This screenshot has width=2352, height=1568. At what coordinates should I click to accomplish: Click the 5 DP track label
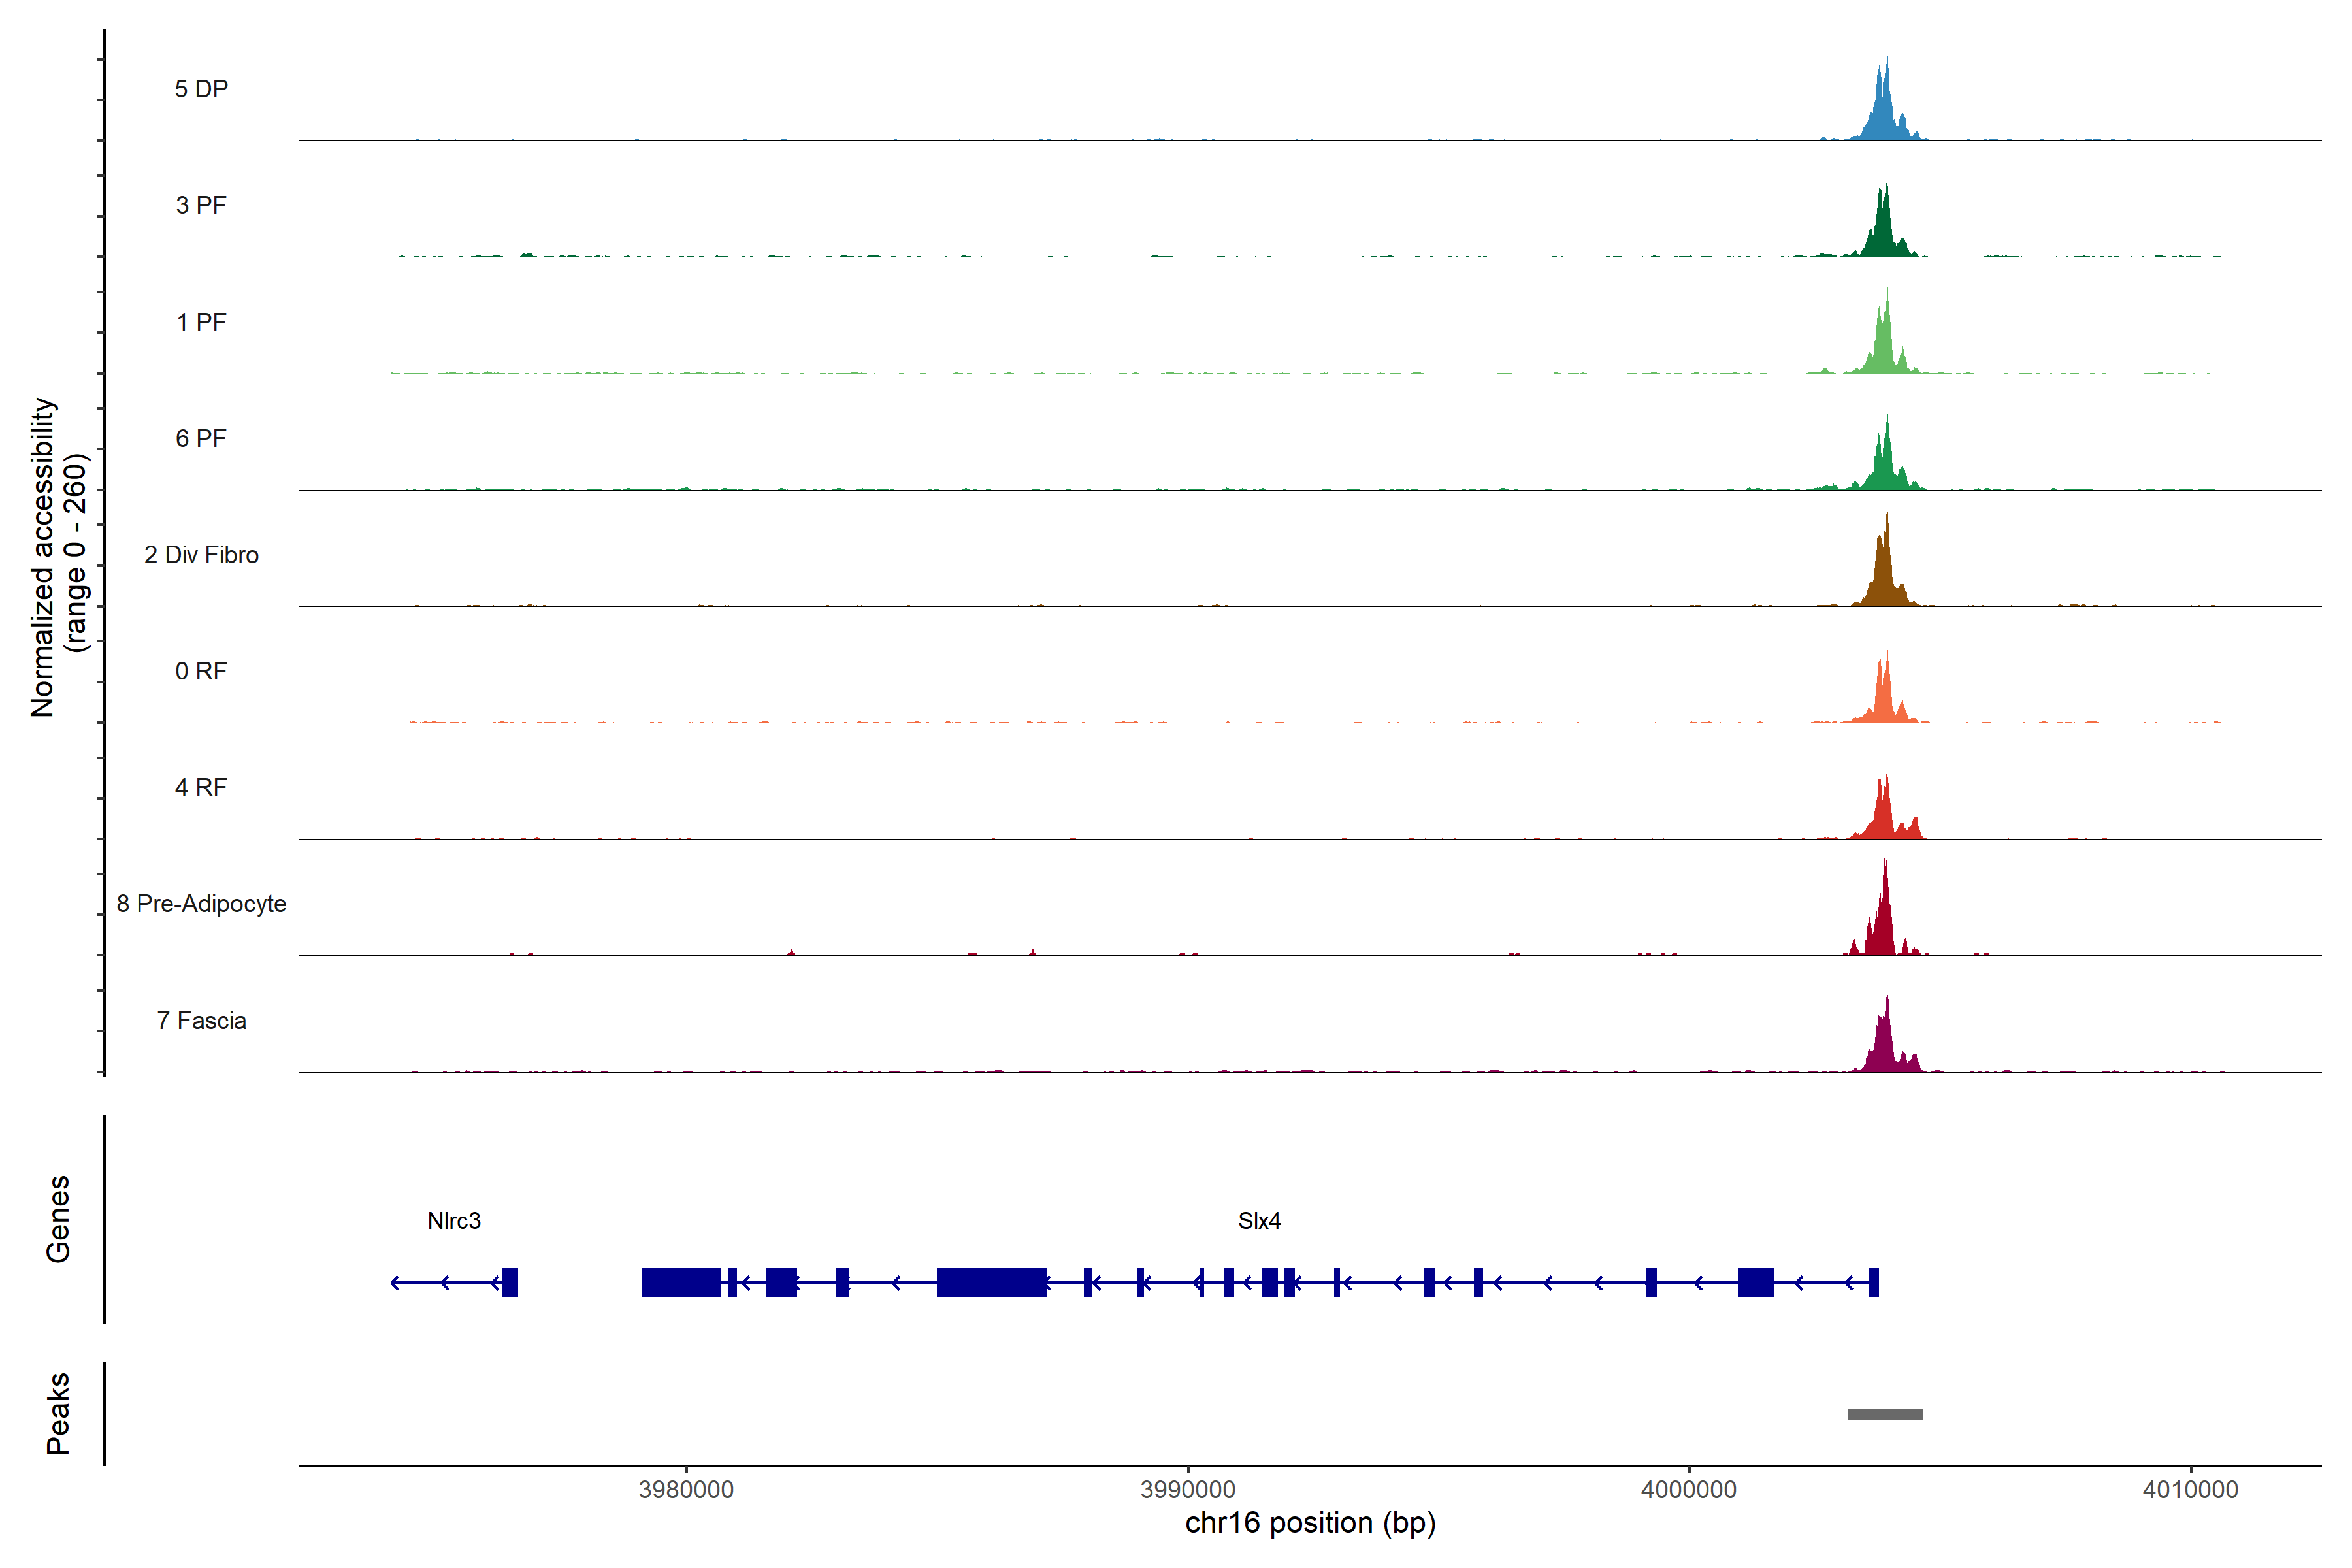coord(201,89)
